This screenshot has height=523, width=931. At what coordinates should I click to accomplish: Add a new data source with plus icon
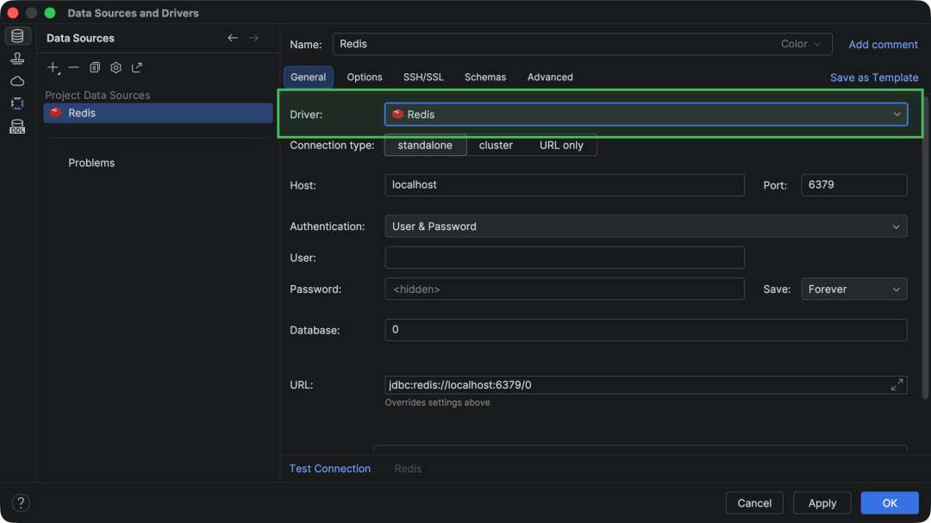coord(53,68)
